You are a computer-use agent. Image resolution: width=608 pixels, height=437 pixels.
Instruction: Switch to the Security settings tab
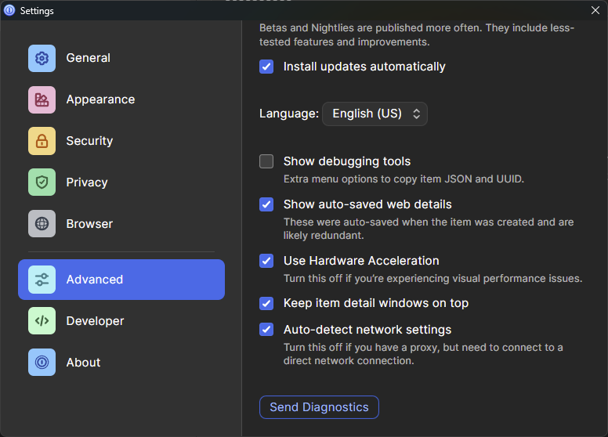click(89, 141)
